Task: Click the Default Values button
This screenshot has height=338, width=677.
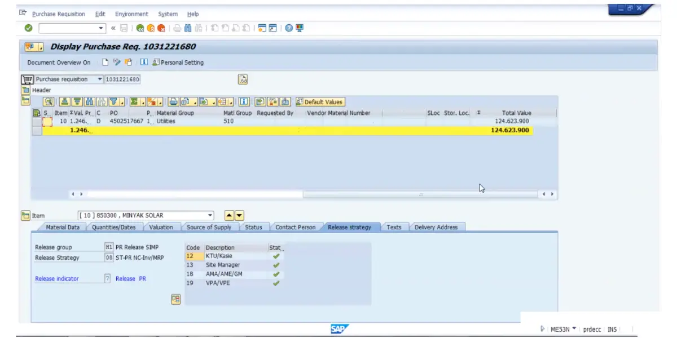Action: [319, 102]
